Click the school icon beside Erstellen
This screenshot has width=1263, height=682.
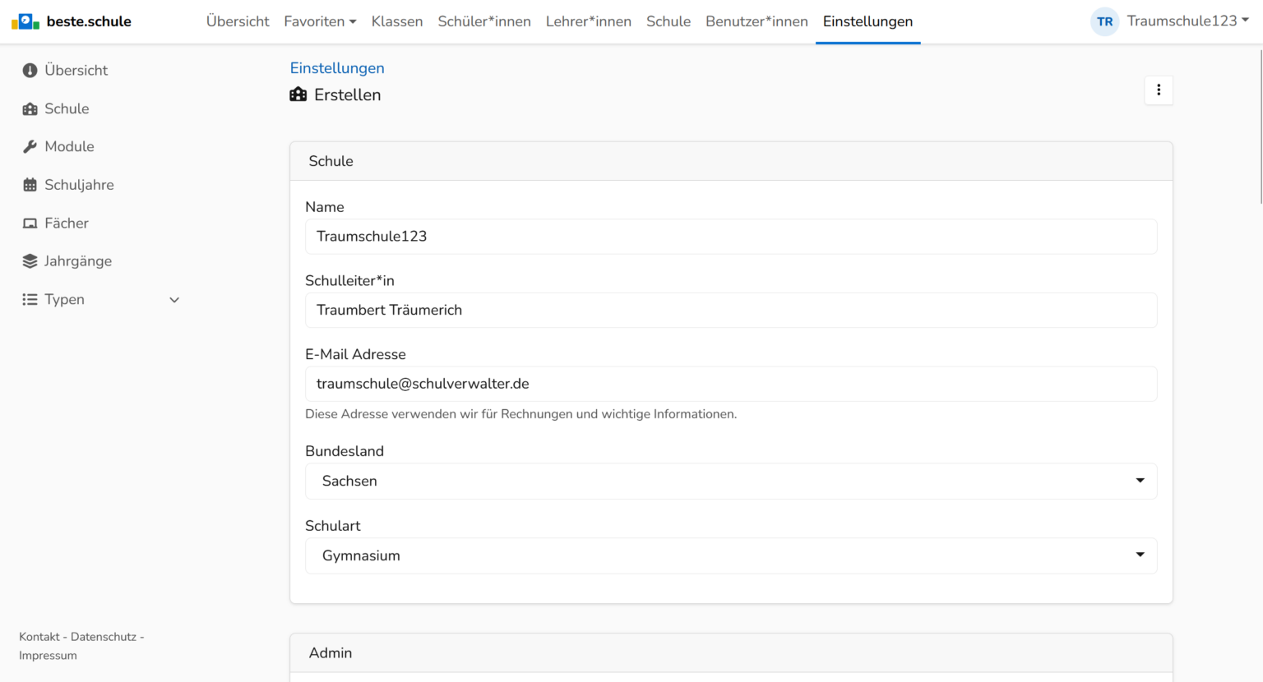point(298,94)
